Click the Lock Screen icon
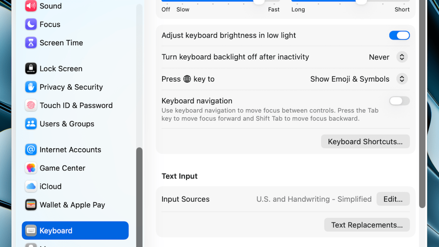The height and width of the screenshot is (247, 439). click(31, 68)
